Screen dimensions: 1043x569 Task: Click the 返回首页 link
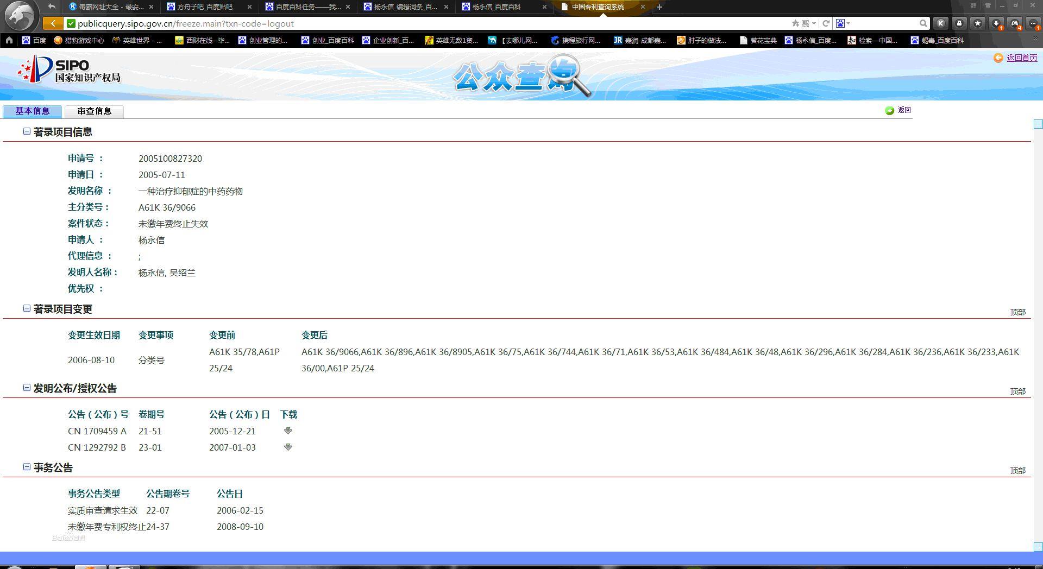(1021, 58)
